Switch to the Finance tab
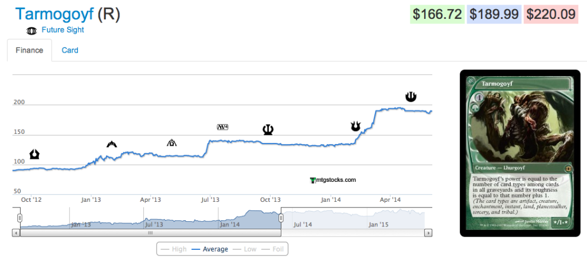Viewport: 587px width, 259px height. (29, 50)
